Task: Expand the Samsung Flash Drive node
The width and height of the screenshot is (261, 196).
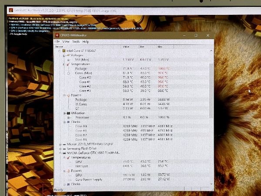Action: click(x=60, y=149)
